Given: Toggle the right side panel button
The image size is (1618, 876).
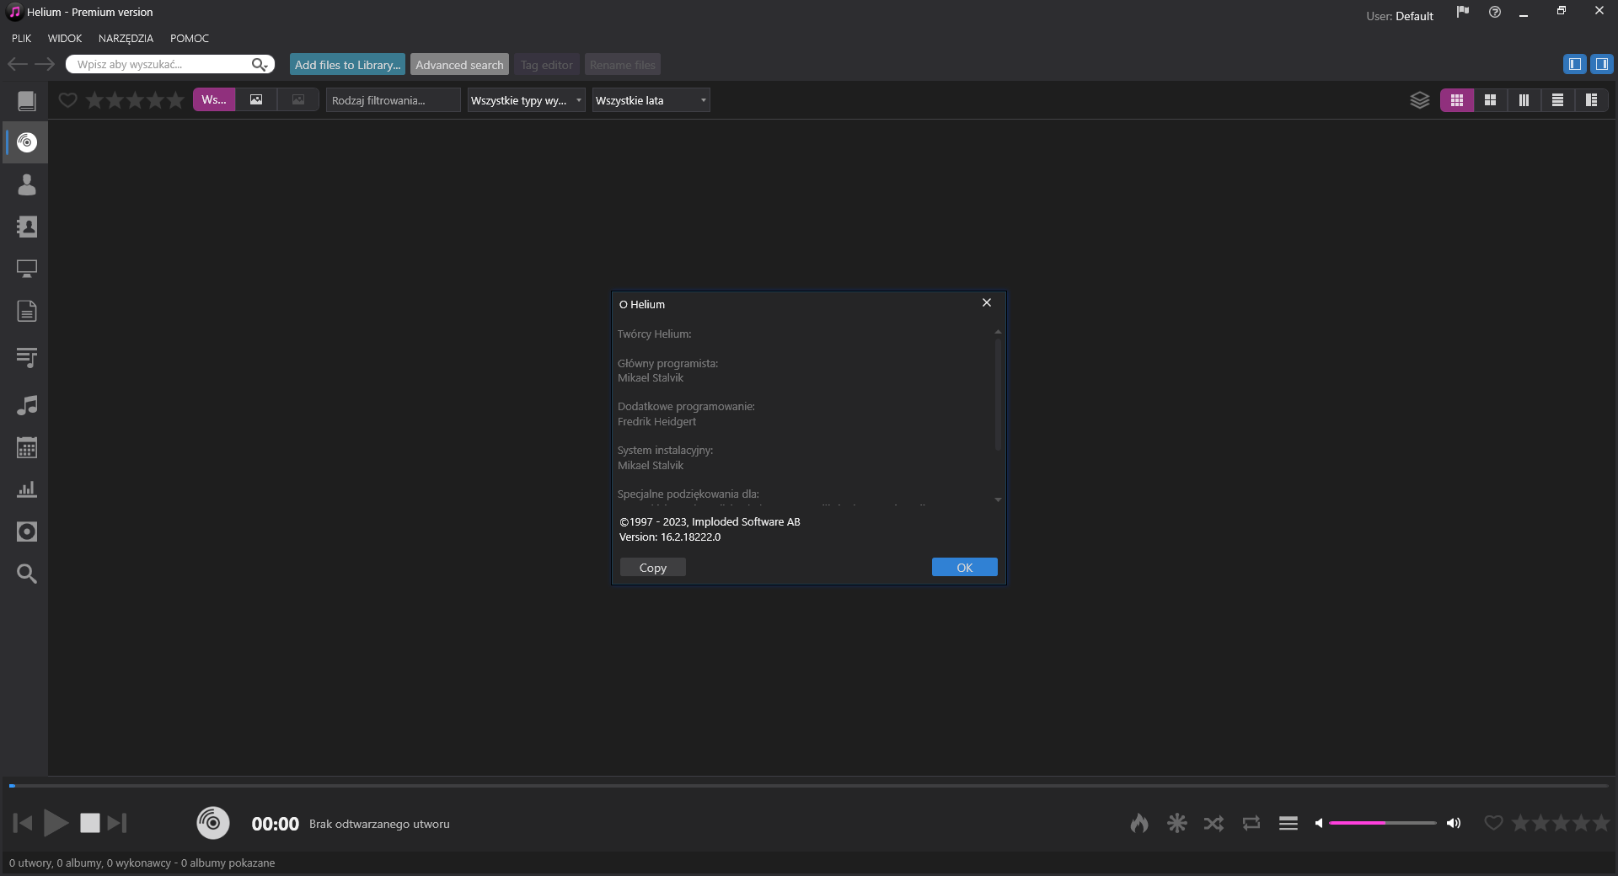Looking at the screenshot, I should [x=1602, y=64].
